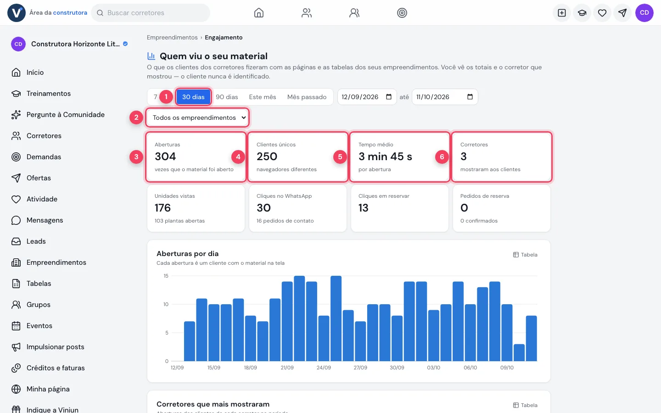This screenshot has height=413, width=661.
Task: Select the 30 dias period filter
Action: point(193,97)
